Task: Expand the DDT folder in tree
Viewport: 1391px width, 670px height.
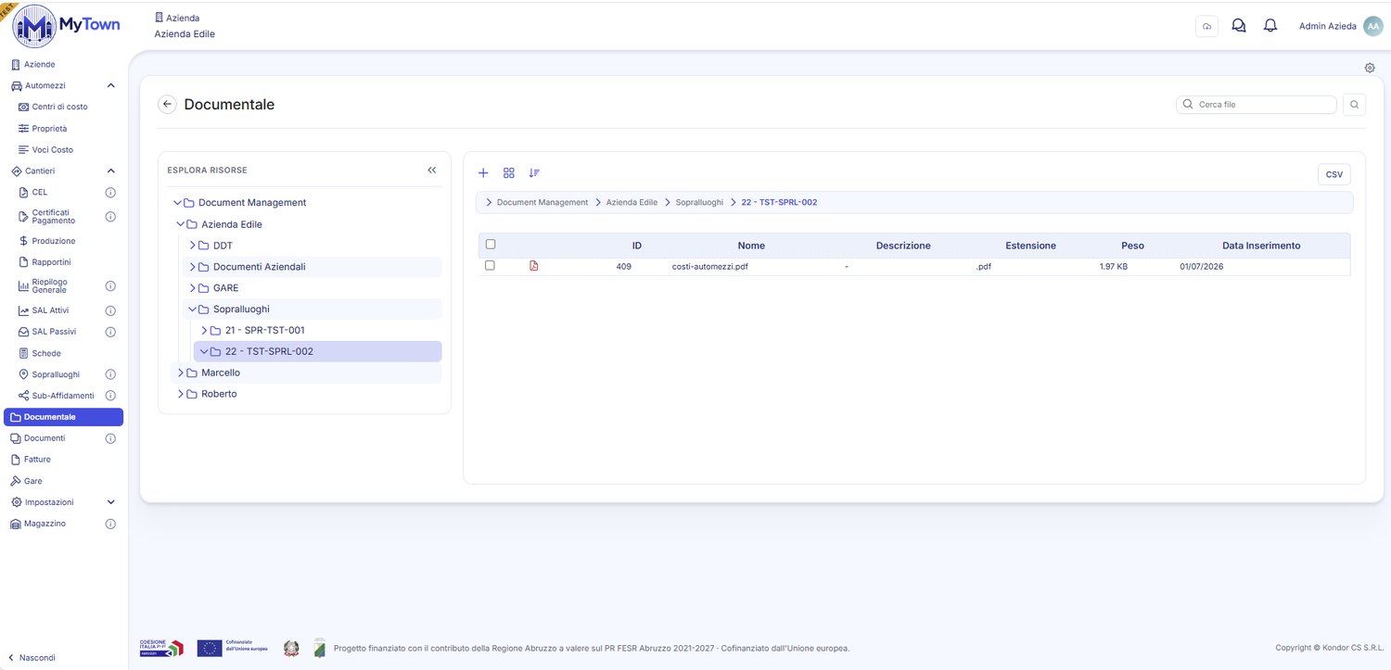Action: [193, 246]
